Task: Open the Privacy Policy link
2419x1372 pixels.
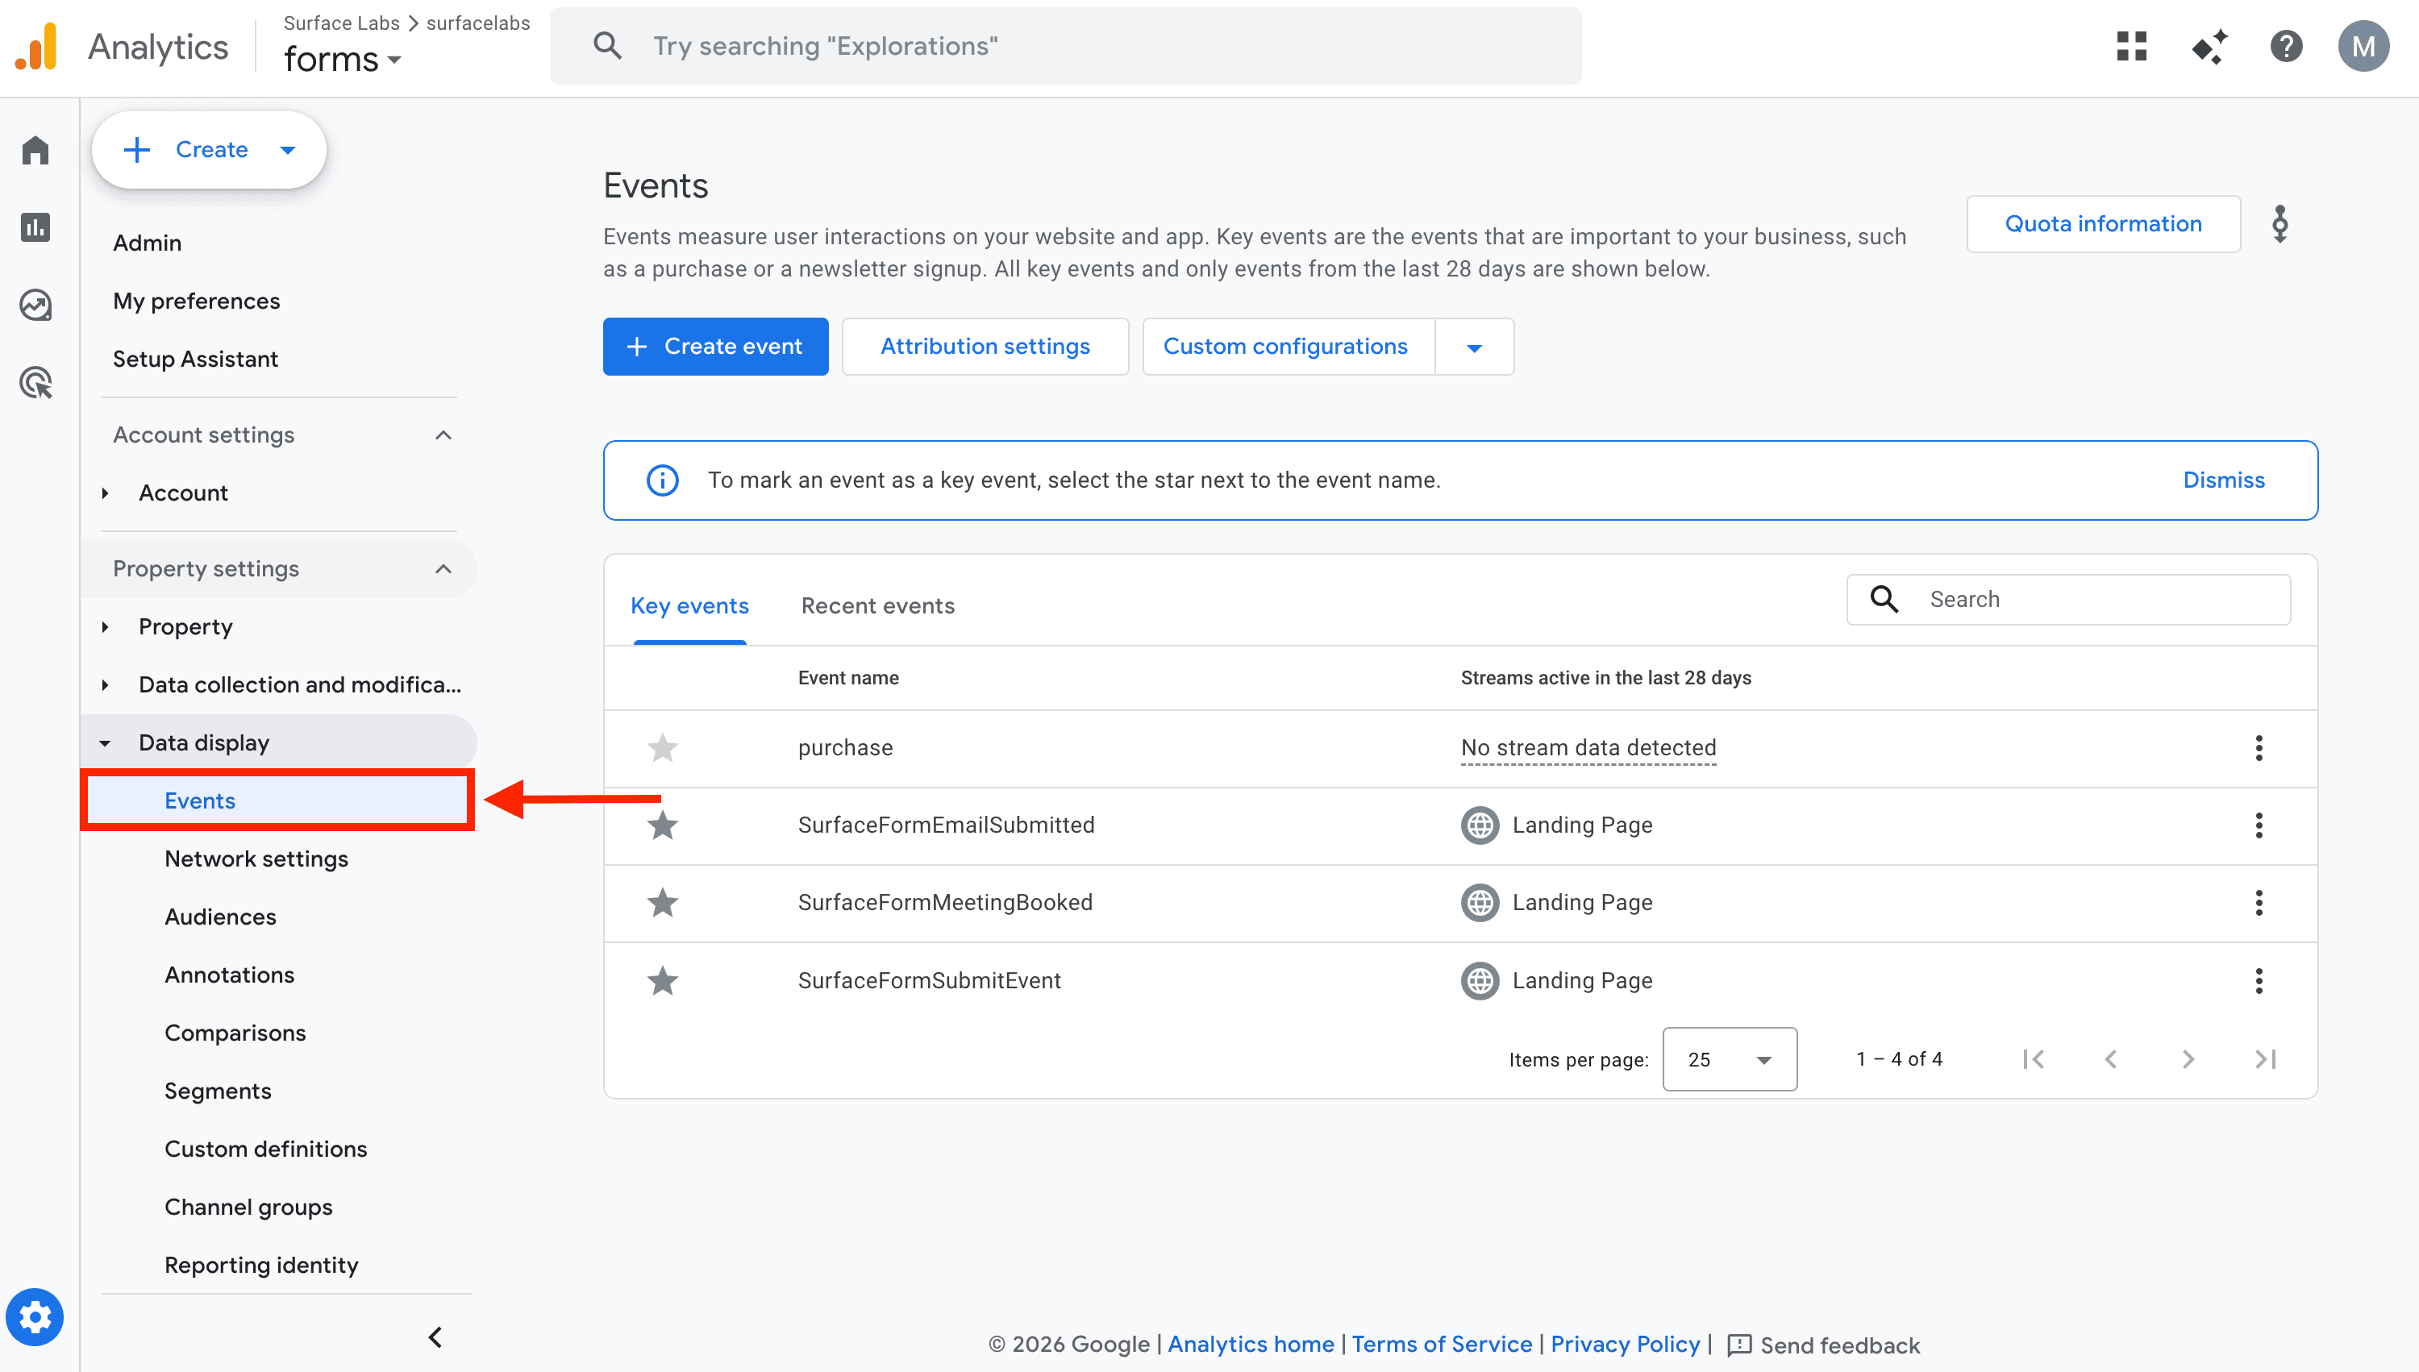Action: (1626, 1345)
